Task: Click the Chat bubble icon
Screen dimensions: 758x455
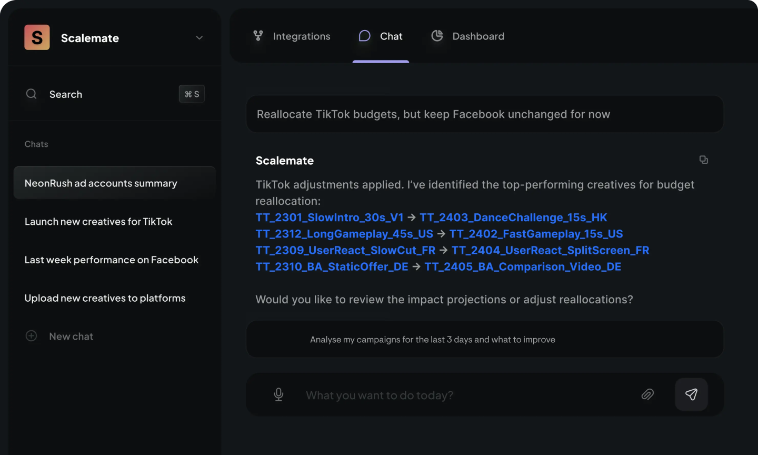Action: tap(364, 36)
